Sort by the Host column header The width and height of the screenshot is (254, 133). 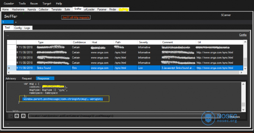tap(102, 42)
